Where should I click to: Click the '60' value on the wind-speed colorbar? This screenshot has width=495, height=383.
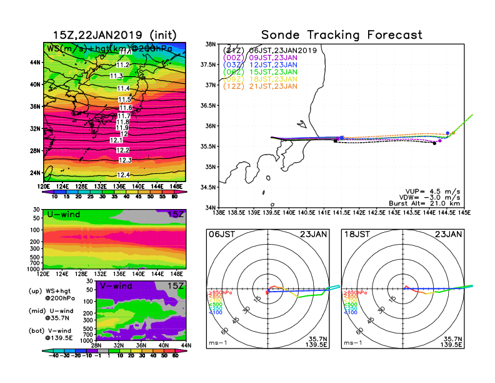coord(174,197)
